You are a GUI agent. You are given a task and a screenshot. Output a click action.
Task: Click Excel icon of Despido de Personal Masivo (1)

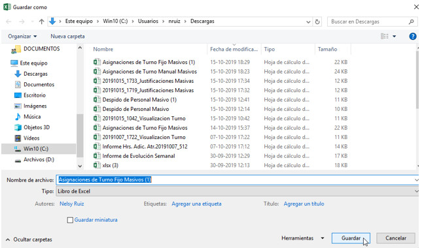(x=97, y=100)
